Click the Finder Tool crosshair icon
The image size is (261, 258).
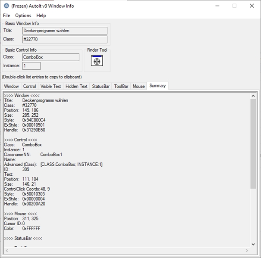point(97,61)
